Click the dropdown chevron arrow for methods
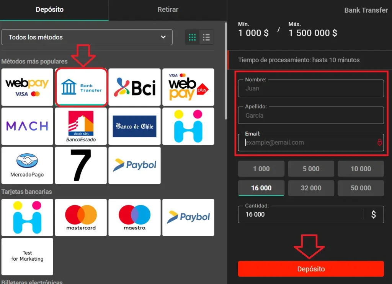Image resolution: width=392 pixels, height=284 pixels. coord(163,37)
